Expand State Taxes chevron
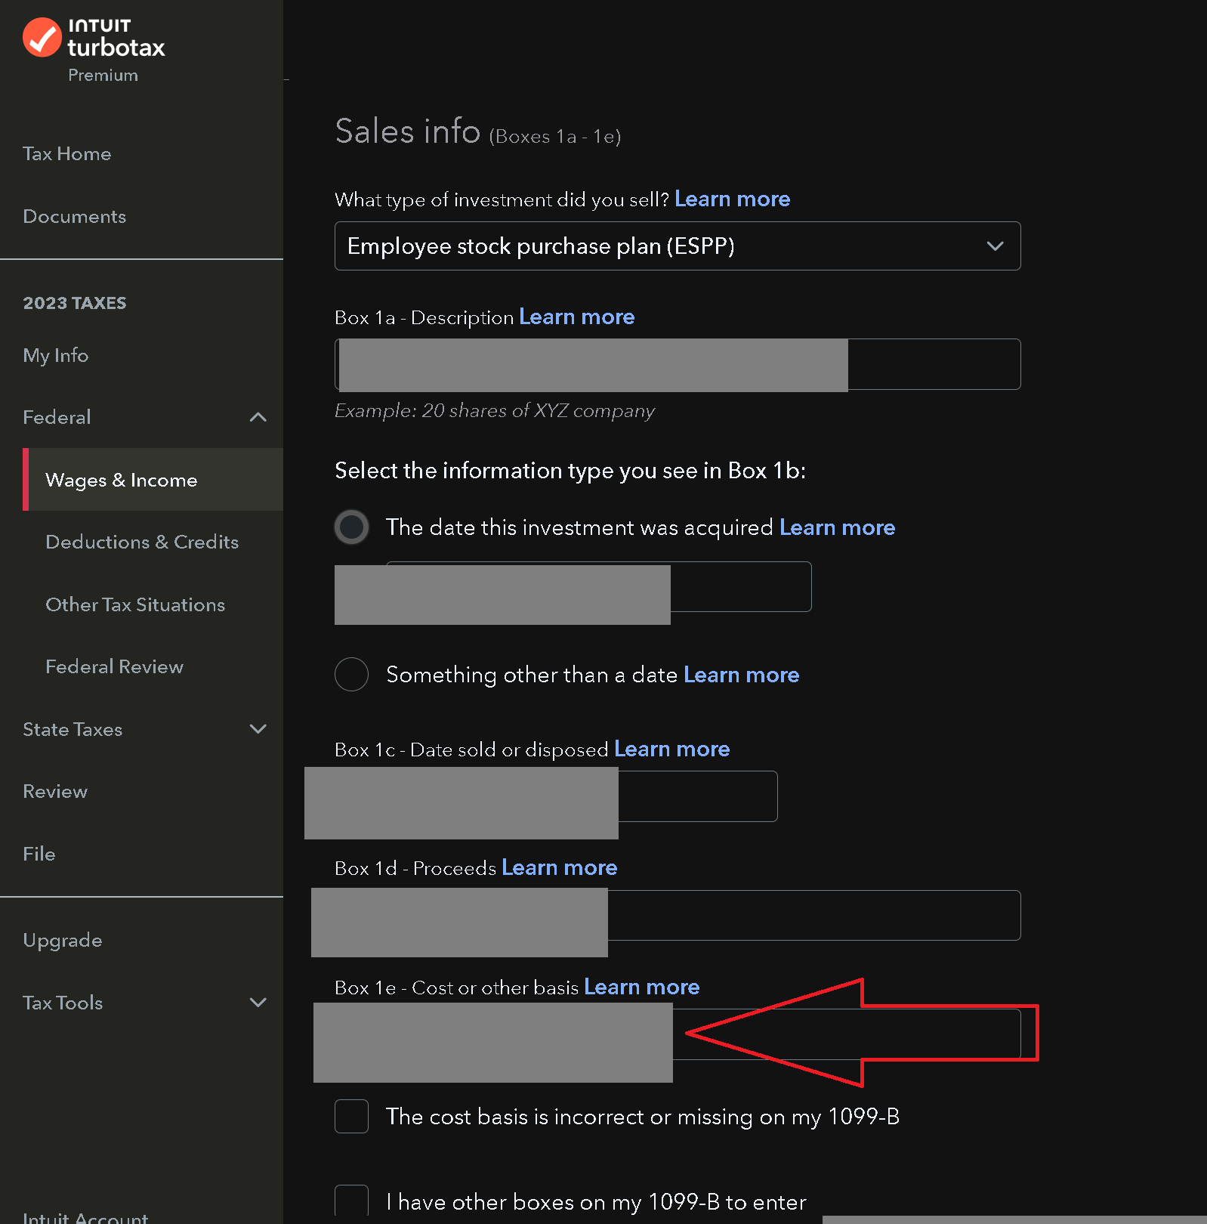The height and width of the screenshot is (1224, 1207). pos(258,729)
